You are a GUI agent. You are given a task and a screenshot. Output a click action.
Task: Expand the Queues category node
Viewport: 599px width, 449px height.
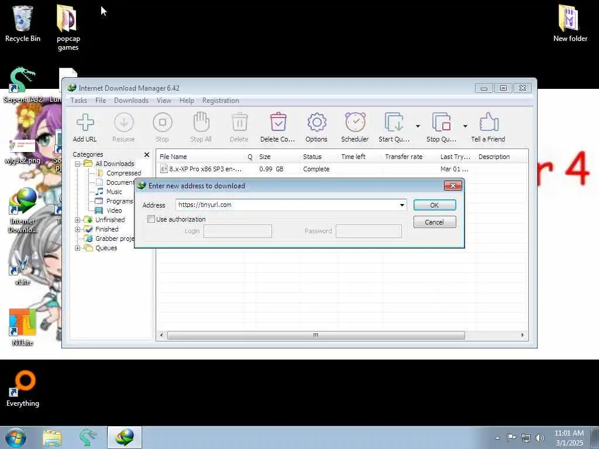point(78,248)
